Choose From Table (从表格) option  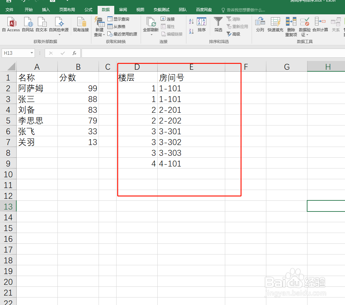click(117, 27)
